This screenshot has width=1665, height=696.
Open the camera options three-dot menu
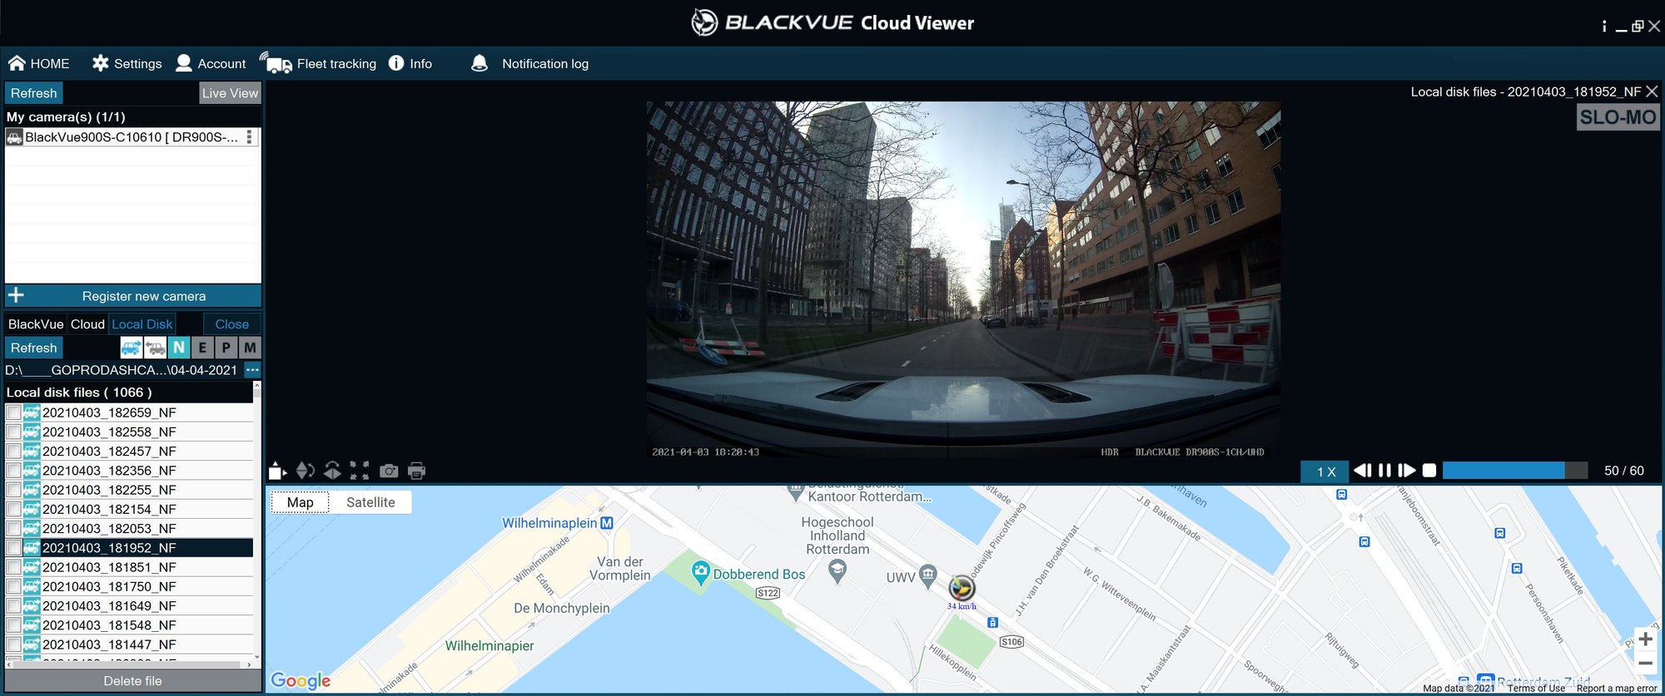[249, 137]
